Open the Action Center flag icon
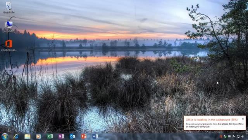248x140 pixels. (x=234, y=136)
